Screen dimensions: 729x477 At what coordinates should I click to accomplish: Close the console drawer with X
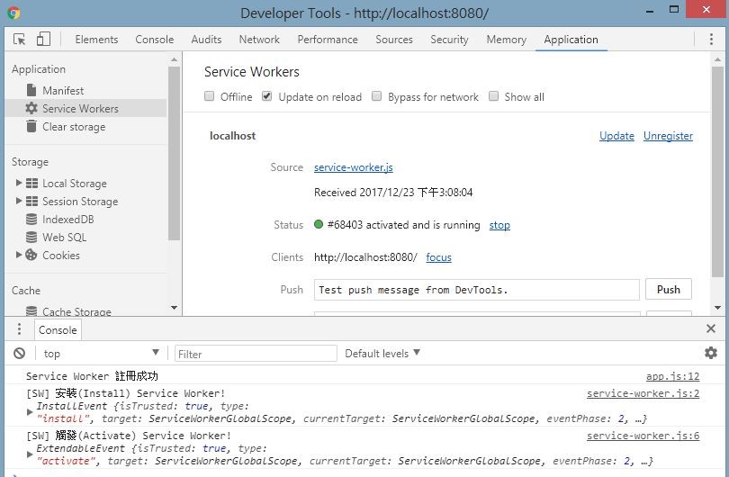point(710,328)
